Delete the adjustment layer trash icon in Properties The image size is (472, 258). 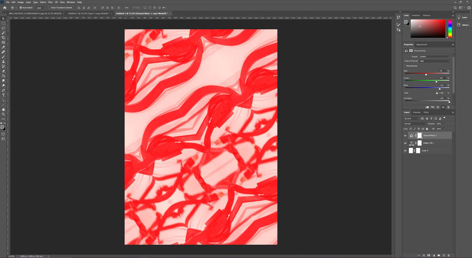click(448, 107)
